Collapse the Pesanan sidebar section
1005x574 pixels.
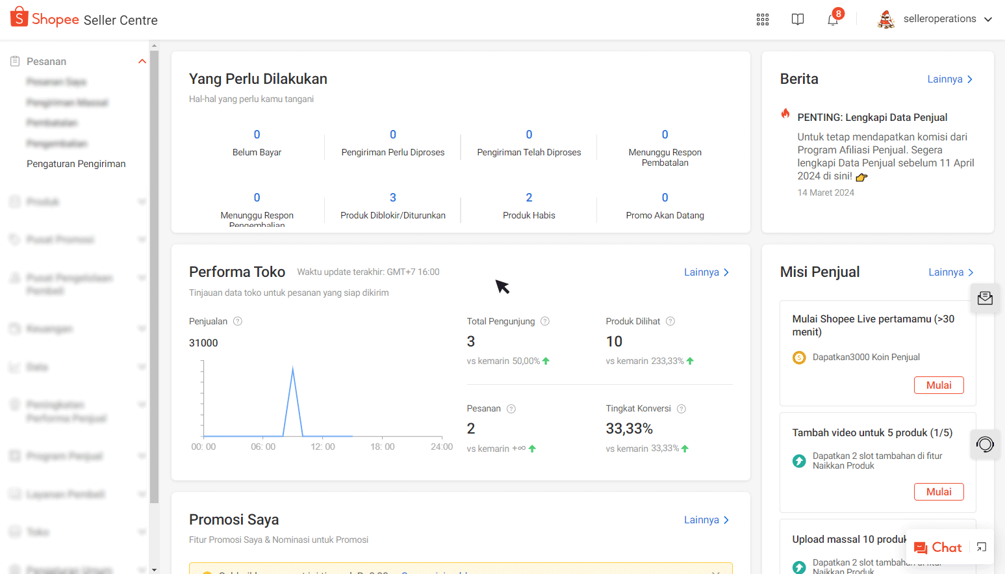[x=142, y=61]
